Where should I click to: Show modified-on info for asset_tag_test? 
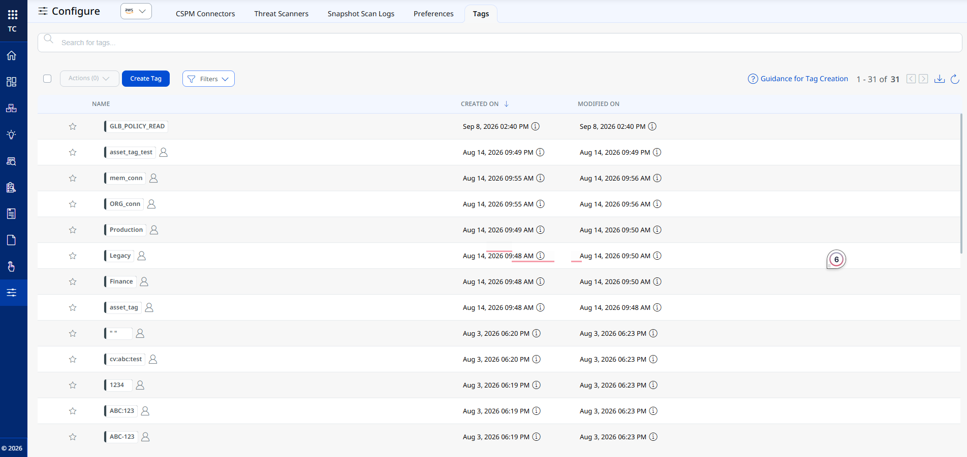(x=657, y=152)
